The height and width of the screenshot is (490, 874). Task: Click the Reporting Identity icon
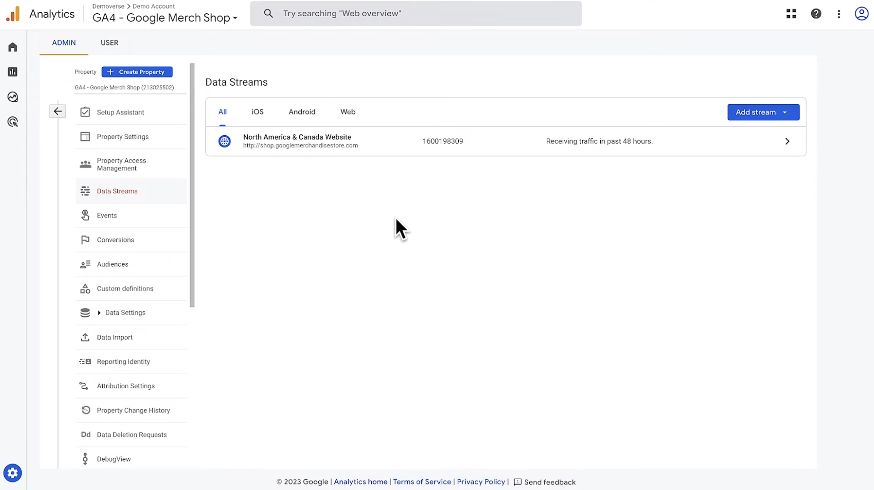tap(85, 361)
